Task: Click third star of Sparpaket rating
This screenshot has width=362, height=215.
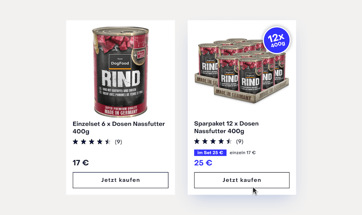Action: point(213,142)
